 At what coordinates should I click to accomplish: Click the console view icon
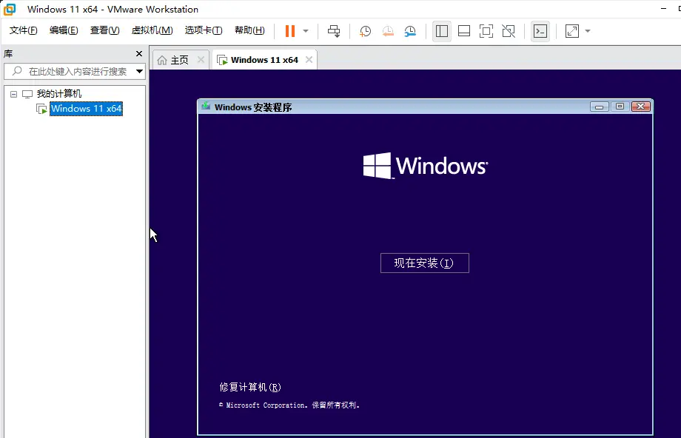tap(540, 31)
